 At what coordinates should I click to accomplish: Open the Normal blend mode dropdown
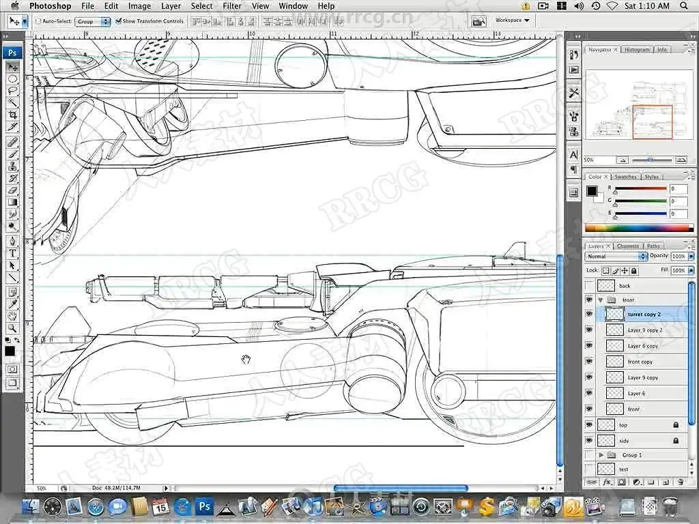[x=616, y=257]
